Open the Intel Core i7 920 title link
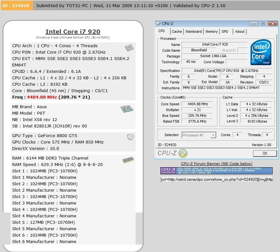Image resolution: width=280 pixels, height=252 pixels. [73, 32]
